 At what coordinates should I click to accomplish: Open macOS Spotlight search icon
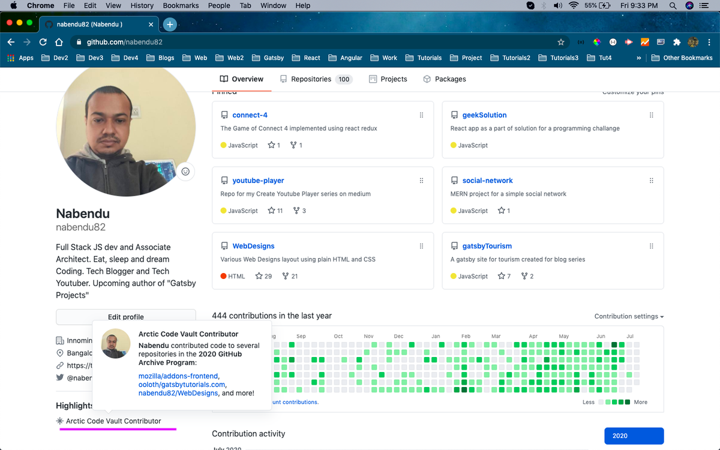(673, 5)
